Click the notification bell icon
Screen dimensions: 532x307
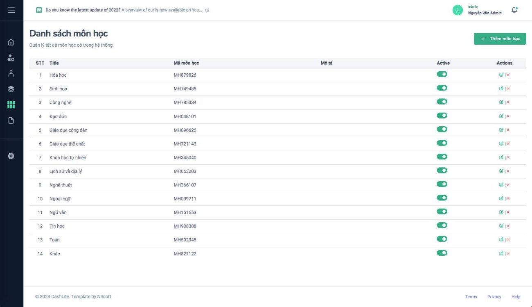515,10
